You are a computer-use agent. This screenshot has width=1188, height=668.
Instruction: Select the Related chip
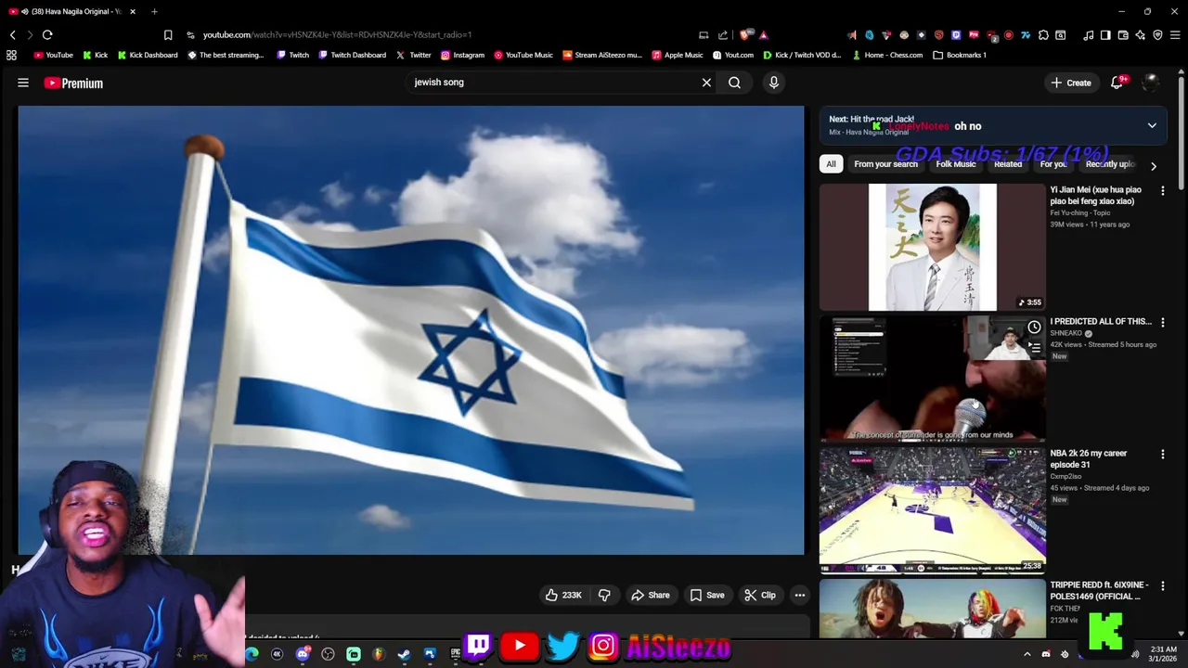(1007, 164)
